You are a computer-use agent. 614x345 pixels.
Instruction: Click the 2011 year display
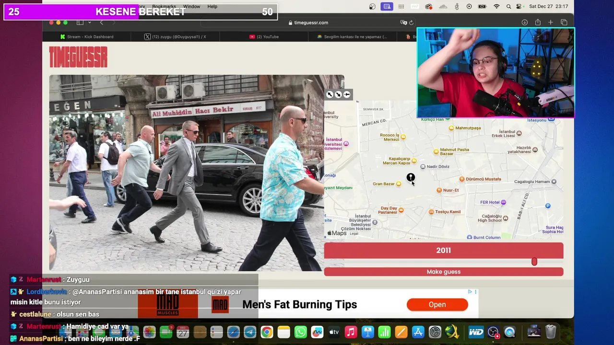[444, 251]
